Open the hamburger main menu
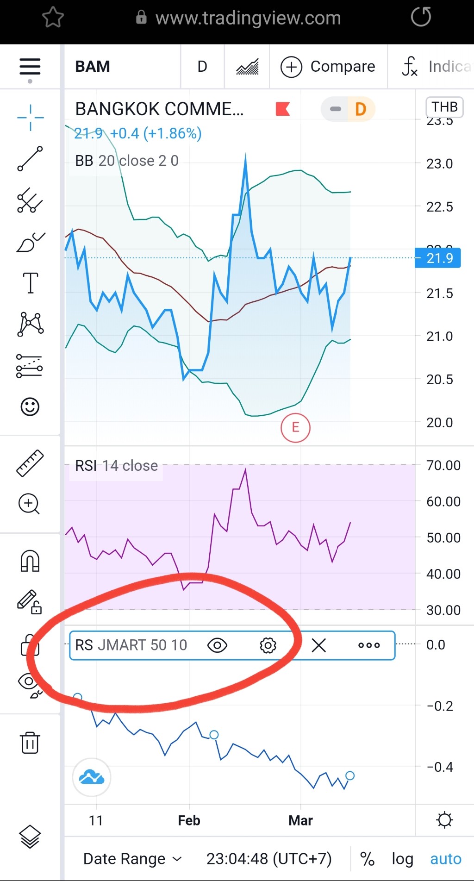 [30, 67]
